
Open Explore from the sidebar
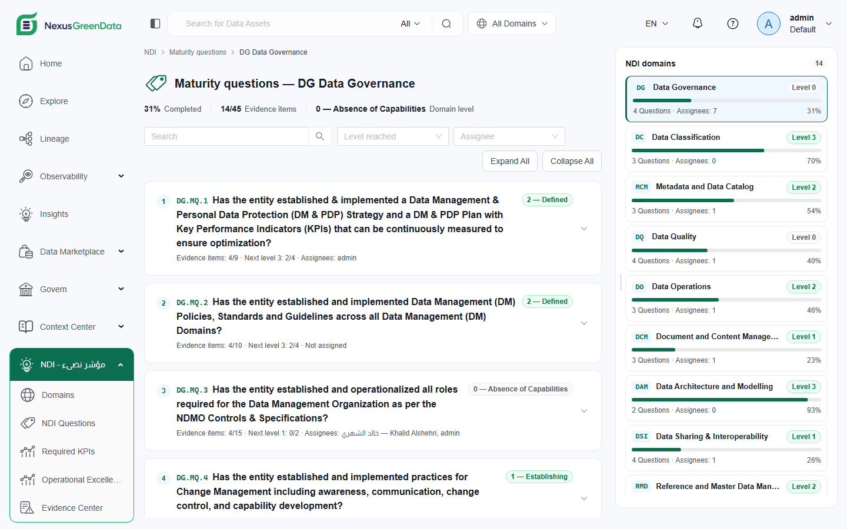click(72, 101)
